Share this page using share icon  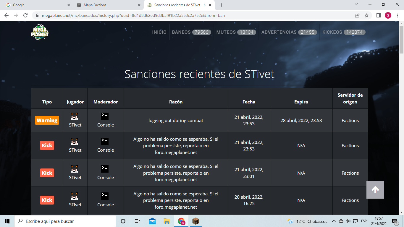(357, 15)
